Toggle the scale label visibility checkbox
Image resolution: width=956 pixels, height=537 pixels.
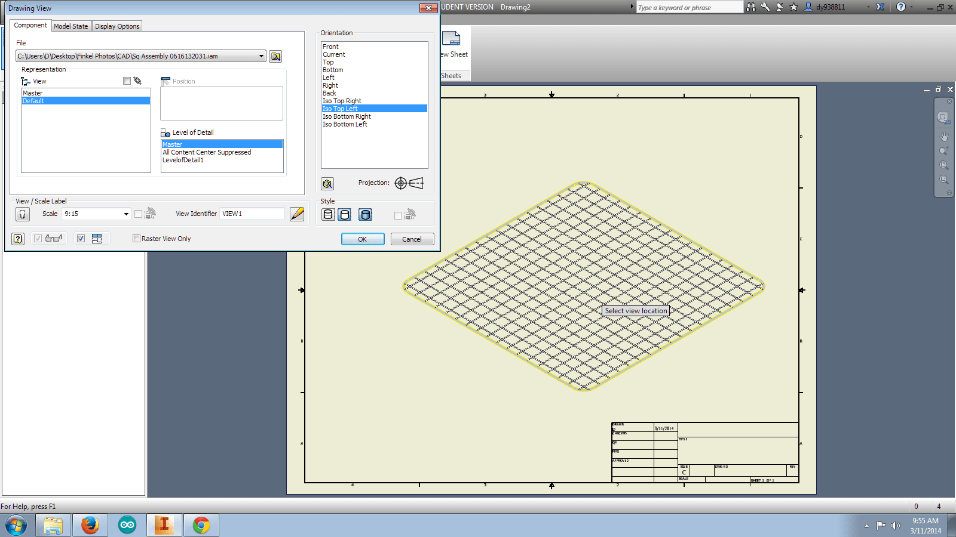pos(138,214)
